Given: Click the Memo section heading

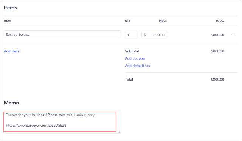Looking at the screenshot, I should 11,103.
